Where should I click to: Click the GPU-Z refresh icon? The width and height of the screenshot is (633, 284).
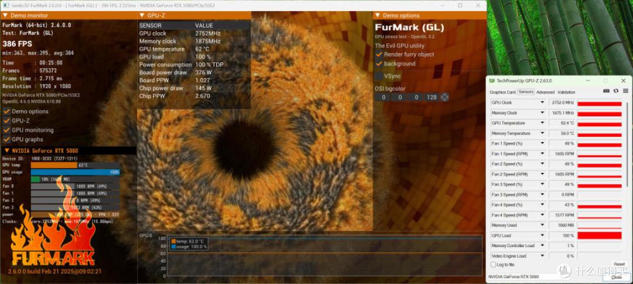click(x=615, y=91)
